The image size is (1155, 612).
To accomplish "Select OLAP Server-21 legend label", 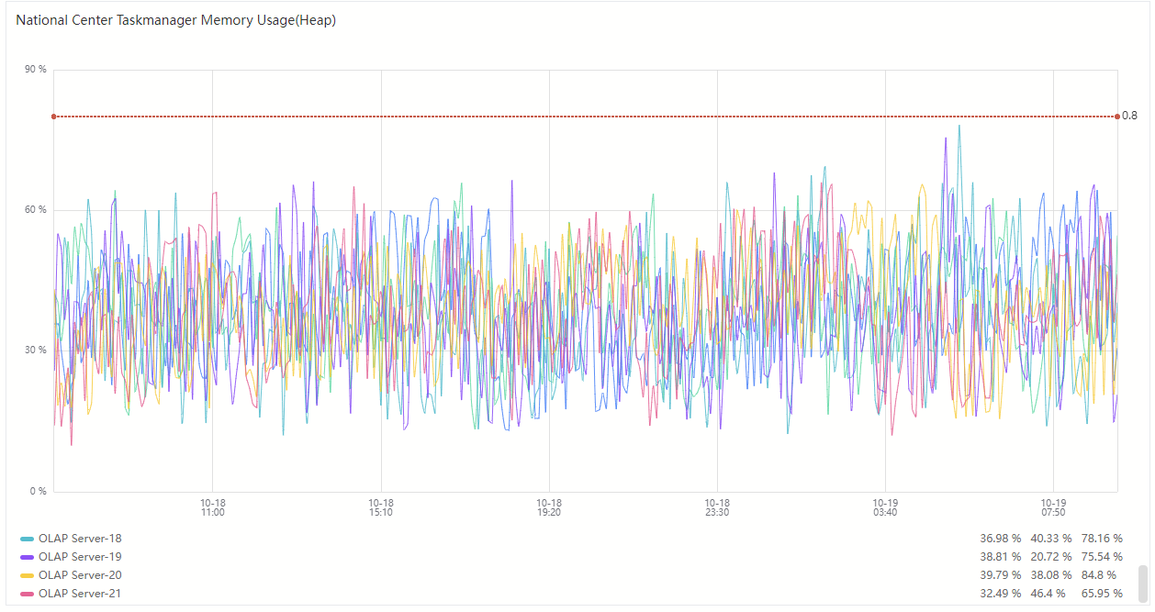I will 80,594.
